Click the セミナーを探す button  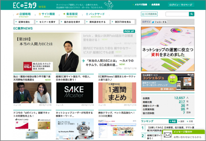pyautogui.click(x=46, y=22)
